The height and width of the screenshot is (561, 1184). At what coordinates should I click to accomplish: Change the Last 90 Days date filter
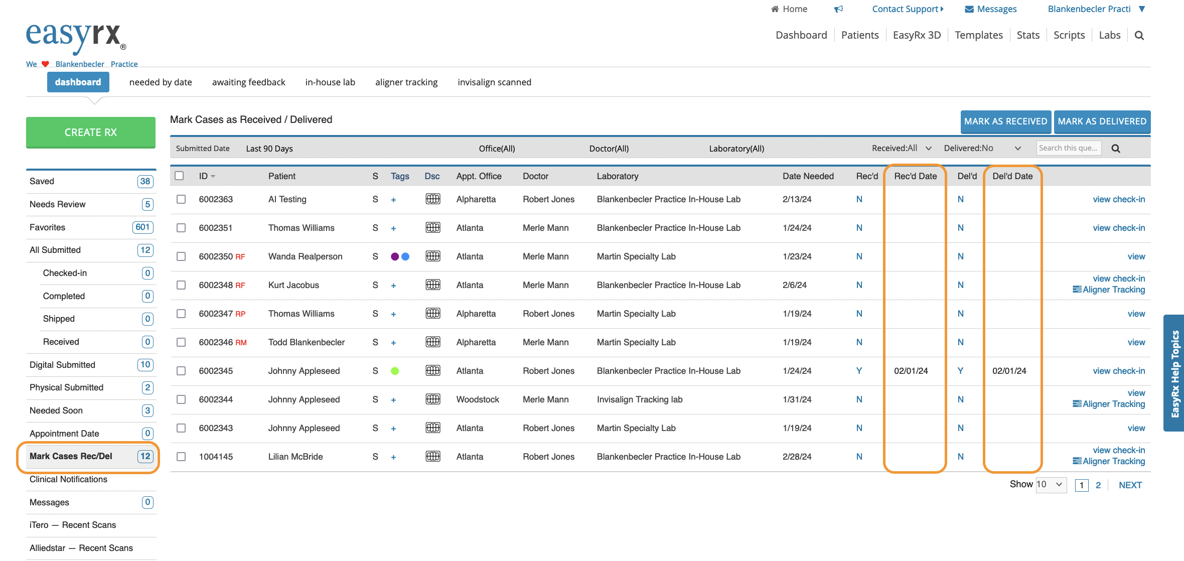[x=269, y=149]
